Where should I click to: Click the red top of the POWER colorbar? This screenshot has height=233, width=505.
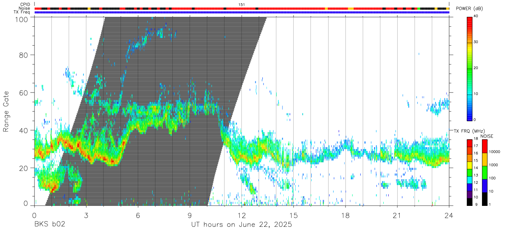pos(469,19)
